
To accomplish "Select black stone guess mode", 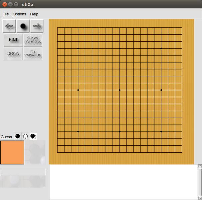I will [x=18, y=136].
